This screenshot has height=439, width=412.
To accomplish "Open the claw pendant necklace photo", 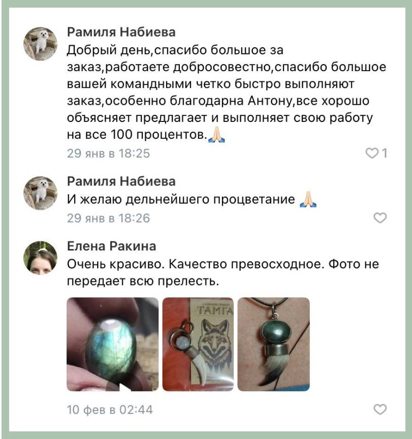I will (273, 344).
